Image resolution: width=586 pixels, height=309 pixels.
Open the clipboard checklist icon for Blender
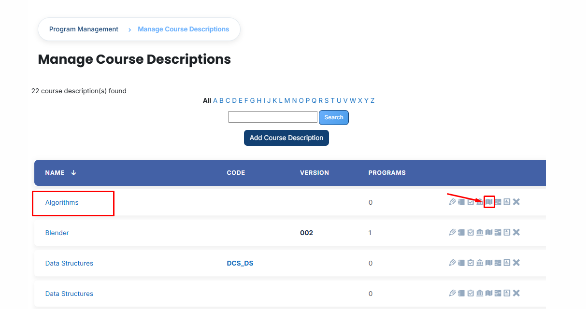[x=471, y=232]
